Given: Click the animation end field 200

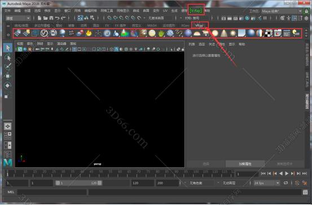Looking at the screenshot, I should coord(167,183).
